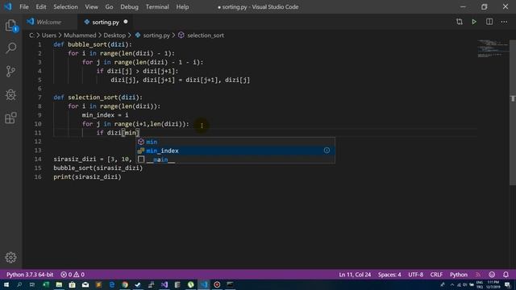Click 'min_index = i' on line 9
Image resolution: width=516 pixels, height=290 pixels.
click(x=106, y=115)
